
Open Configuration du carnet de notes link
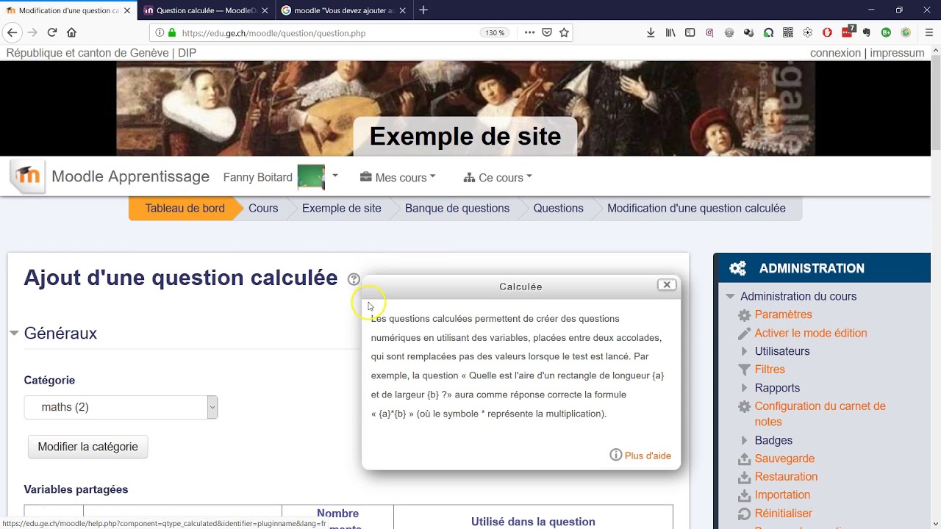click(820, 414)
